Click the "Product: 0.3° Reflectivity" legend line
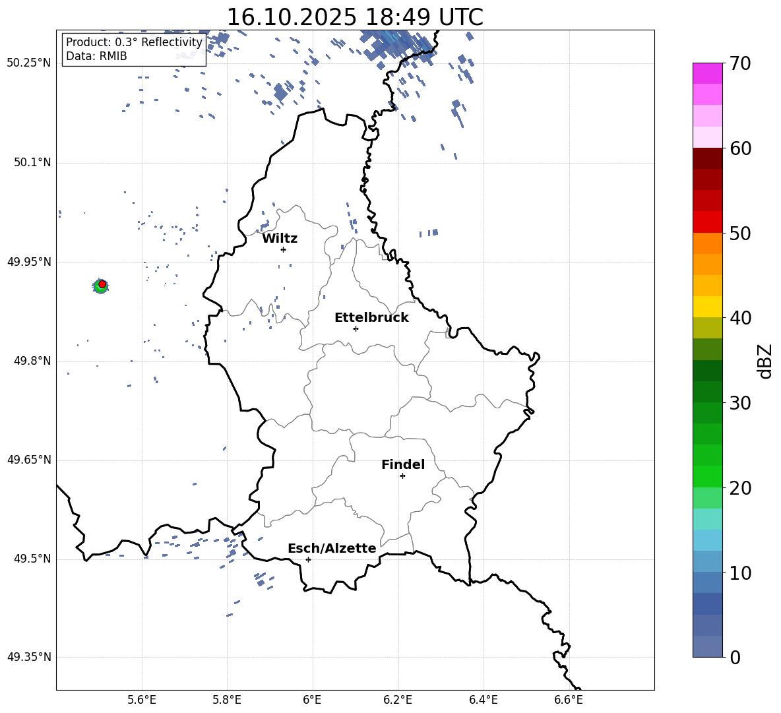The image size is (781, 713). click(x=134, y=42)
